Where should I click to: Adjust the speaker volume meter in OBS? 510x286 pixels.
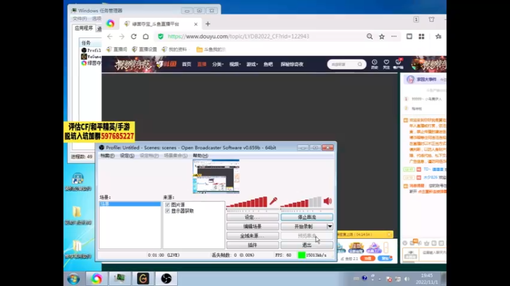pyautogui.click(x=301, y=201)
